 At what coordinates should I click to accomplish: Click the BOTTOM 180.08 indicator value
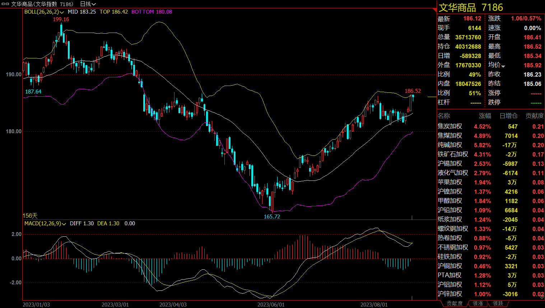(152, 12)
